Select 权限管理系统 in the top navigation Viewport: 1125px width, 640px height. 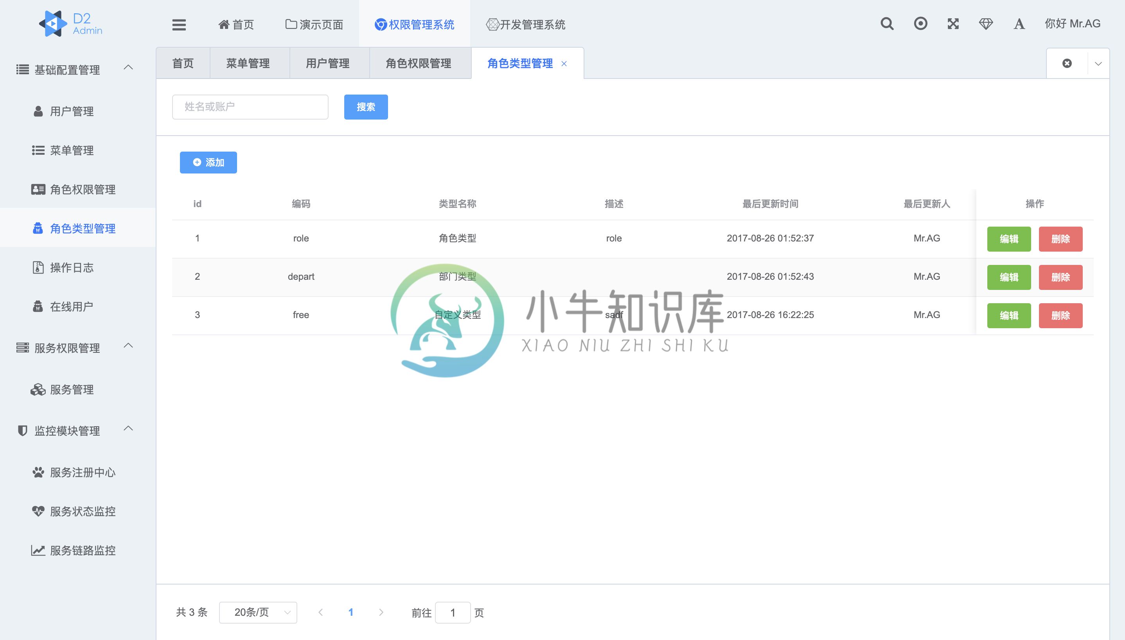tap(415, 25)
